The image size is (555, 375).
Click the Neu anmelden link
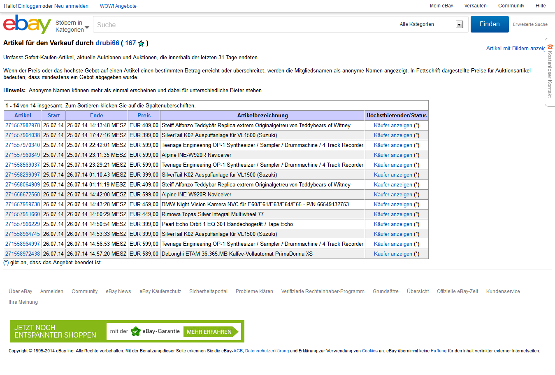click(x=71, y=6)
